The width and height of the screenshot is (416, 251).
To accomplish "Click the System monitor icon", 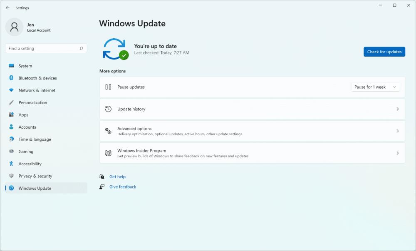I will [11, 65].
